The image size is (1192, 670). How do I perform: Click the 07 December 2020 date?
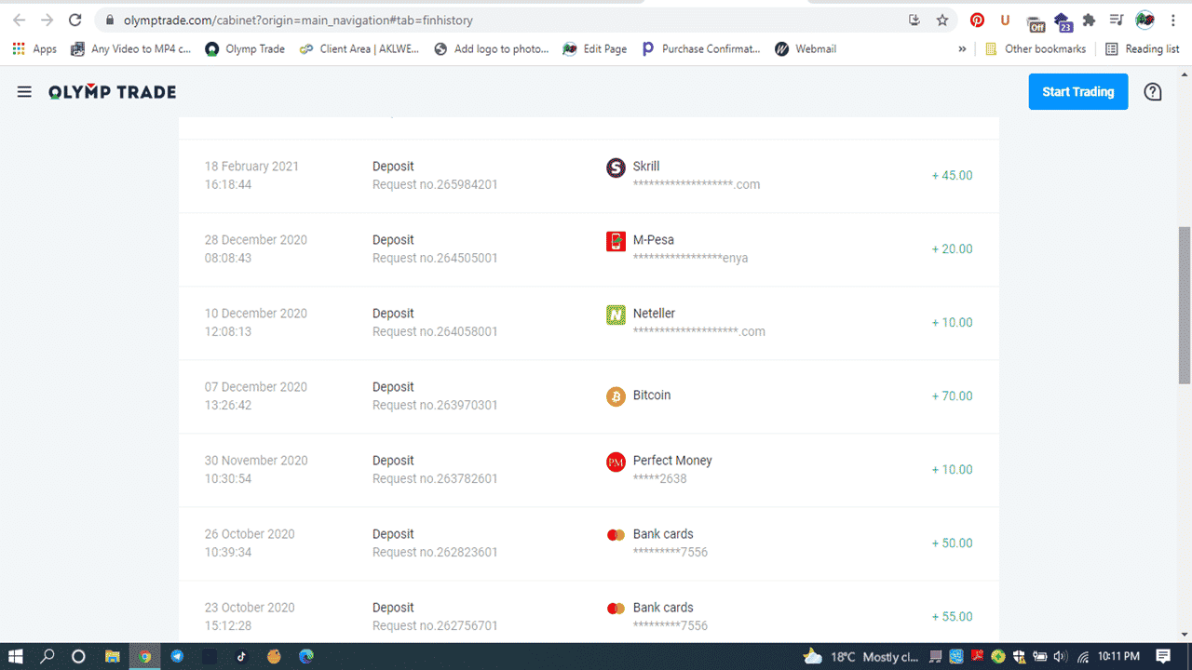(256, 387)
